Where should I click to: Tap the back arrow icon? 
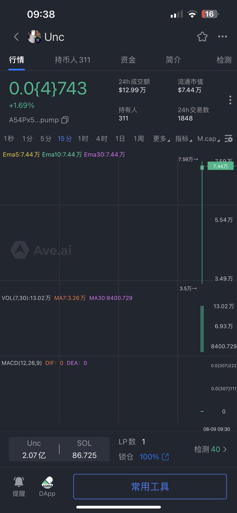[x=16, y=37]
